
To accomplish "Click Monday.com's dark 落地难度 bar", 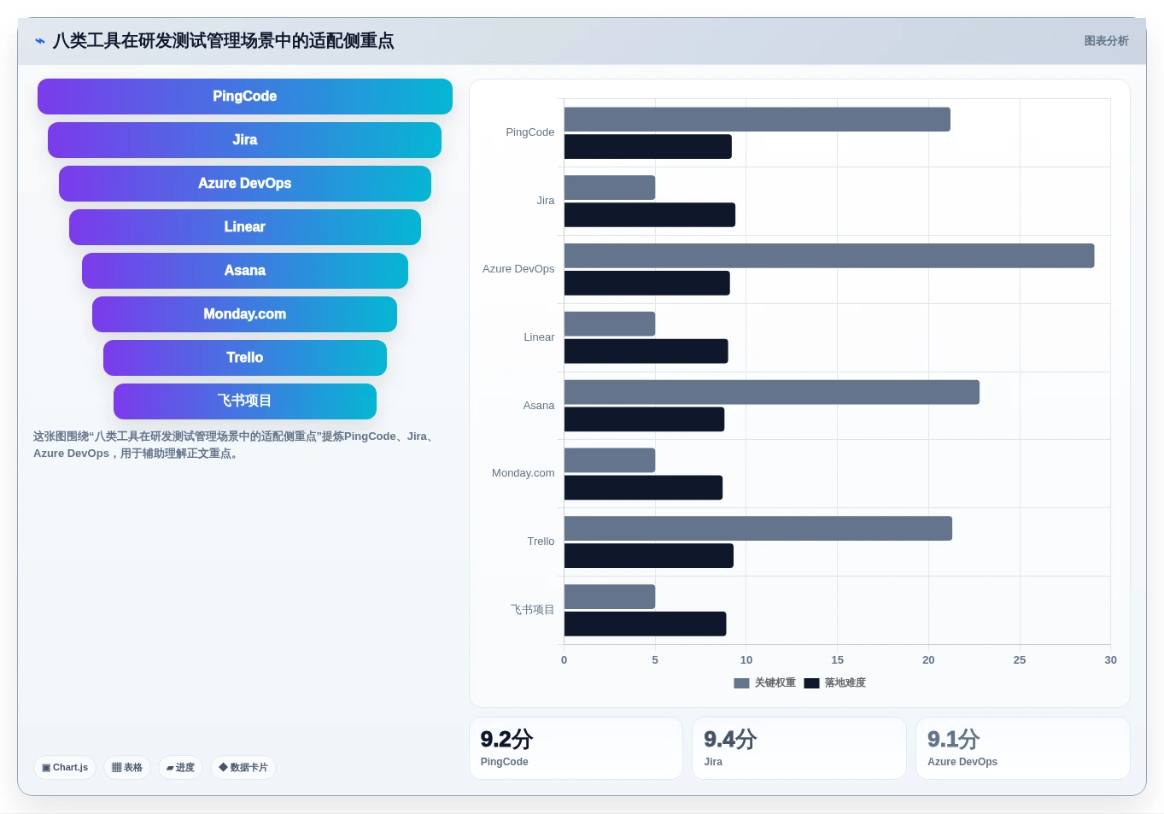I will [x=644, y=488].
